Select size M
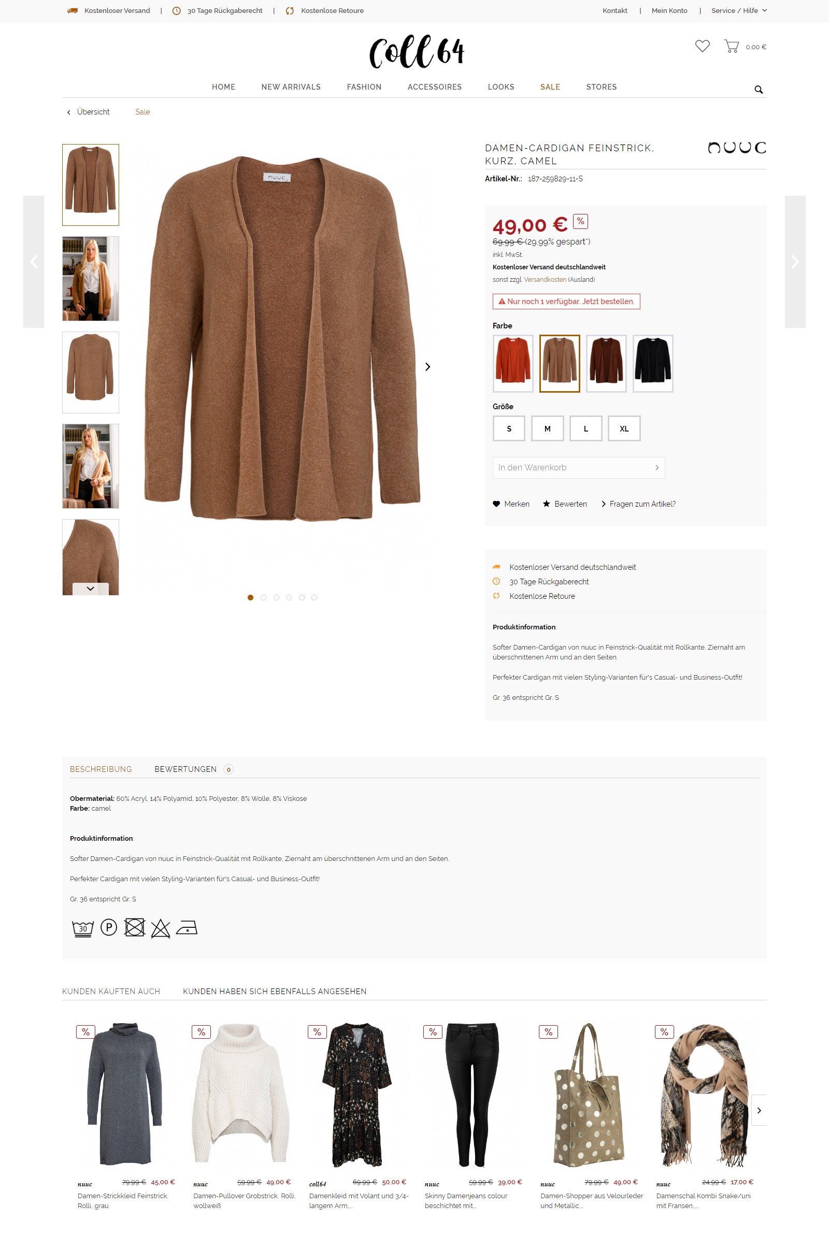Image resolution: width=829 pixels, height=1235 pixels. (x=547, y=428)
